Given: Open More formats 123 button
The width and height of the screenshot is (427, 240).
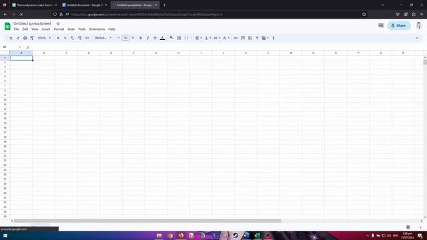Looking at the screenshot, I should pos(87,38).
